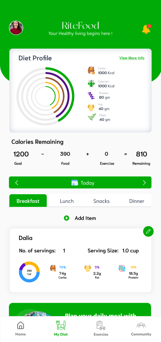Click the 390 Cal donut chart

coord(29,272)
